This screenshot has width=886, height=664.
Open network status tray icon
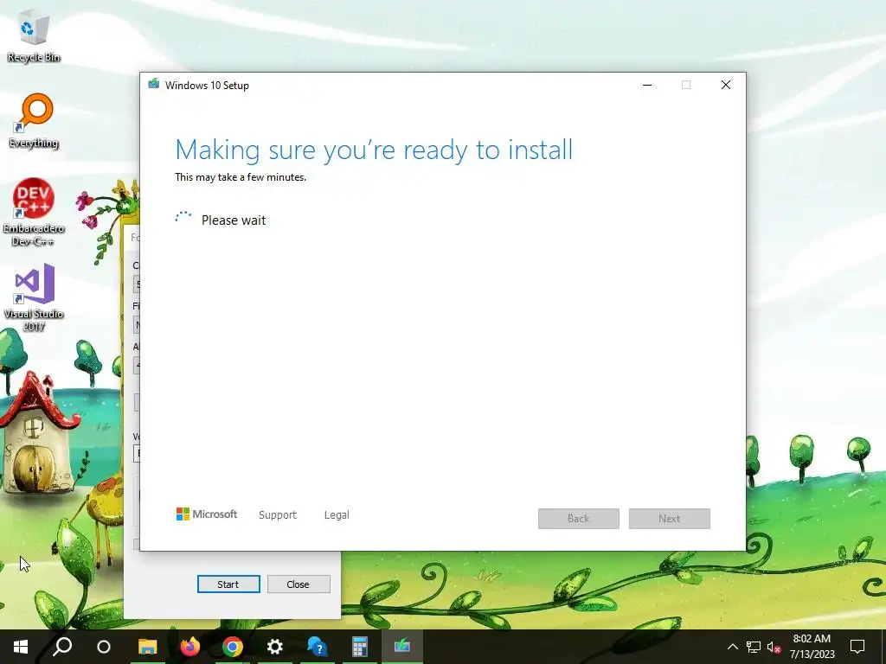coord(754,647)
